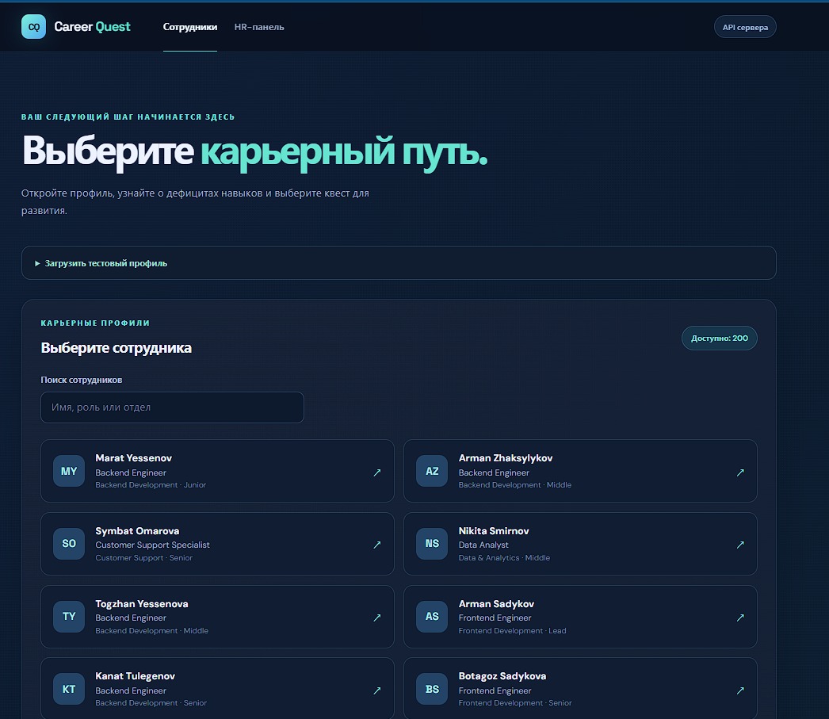Click the КАРЬЕРНЫЕ ПРОФИЛИ caption
The height and width of the screenshot is (719, 829).
click(x=95, y=323)
